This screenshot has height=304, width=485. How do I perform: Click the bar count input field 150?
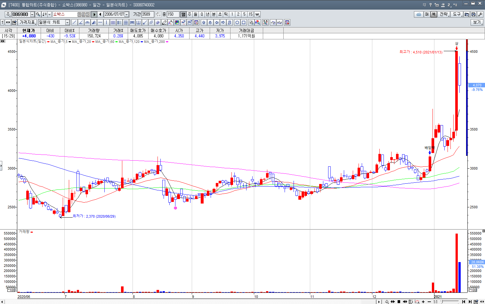tap(173, 14)
